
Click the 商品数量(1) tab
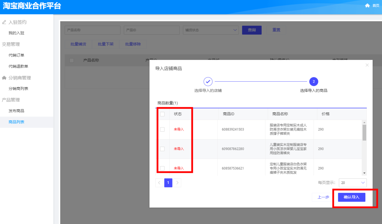tap(168, 103)
